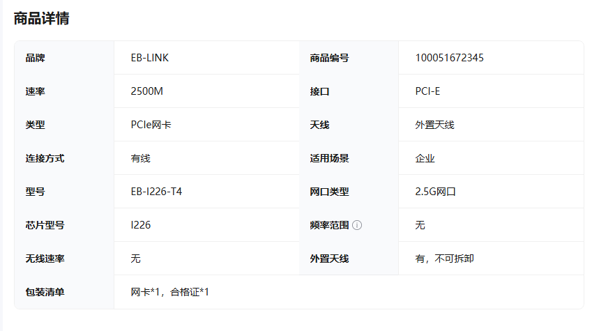Select product number 100051672345
592x331 pixels.
click(449, 58)
